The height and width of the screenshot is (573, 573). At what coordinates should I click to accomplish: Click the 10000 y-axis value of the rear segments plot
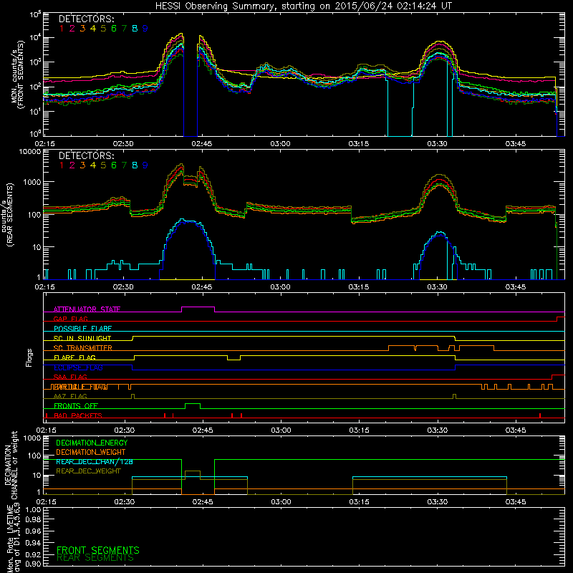pos(30,151)
